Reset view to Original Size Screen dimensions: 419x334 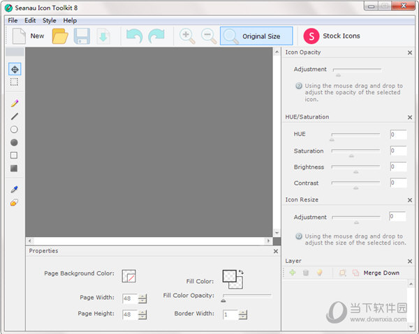256,36
